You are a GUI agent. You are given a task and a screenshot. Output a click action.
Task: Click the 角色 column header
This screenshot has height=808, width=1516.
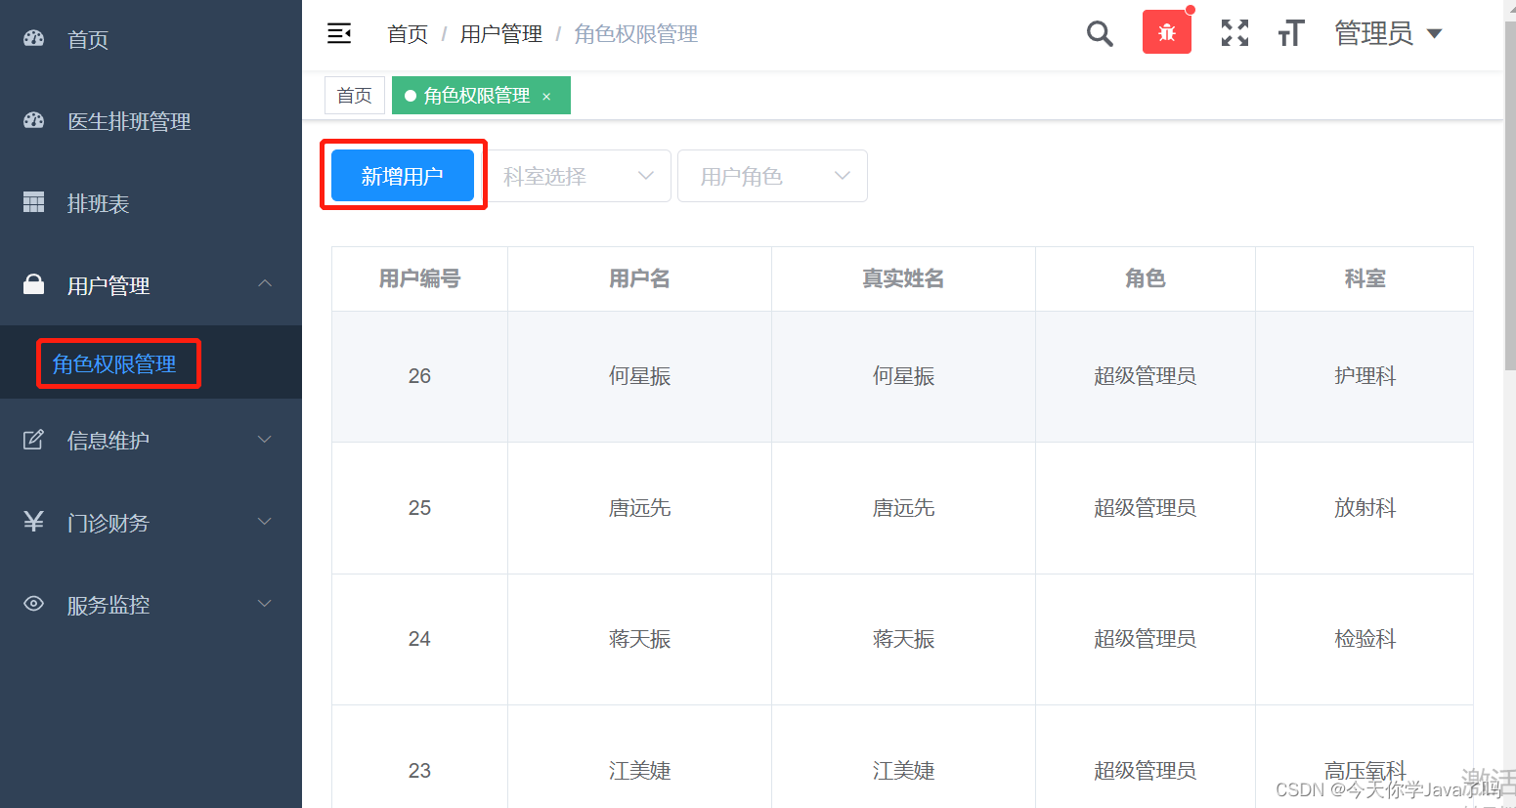click(x=1146, y=278)
